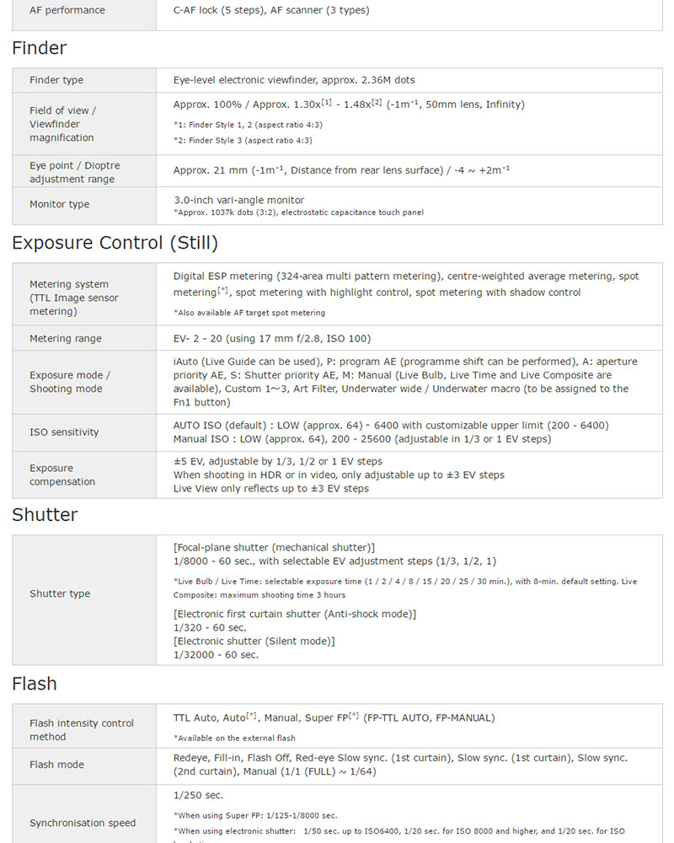This screenshot has height=843, width=674.
Task: Select the Field of view / Viewfinder magnification label
Action: point(62,124)
